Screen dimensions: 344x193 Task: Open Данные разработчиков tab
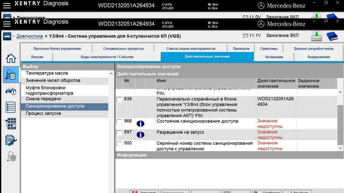313,49
